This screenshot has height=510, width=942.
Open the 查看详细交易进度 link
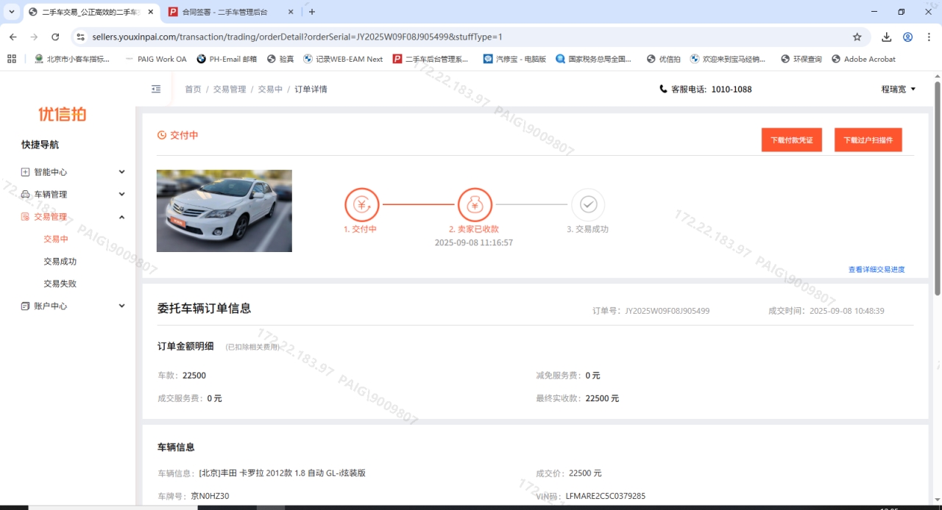(x=876, y=270)
